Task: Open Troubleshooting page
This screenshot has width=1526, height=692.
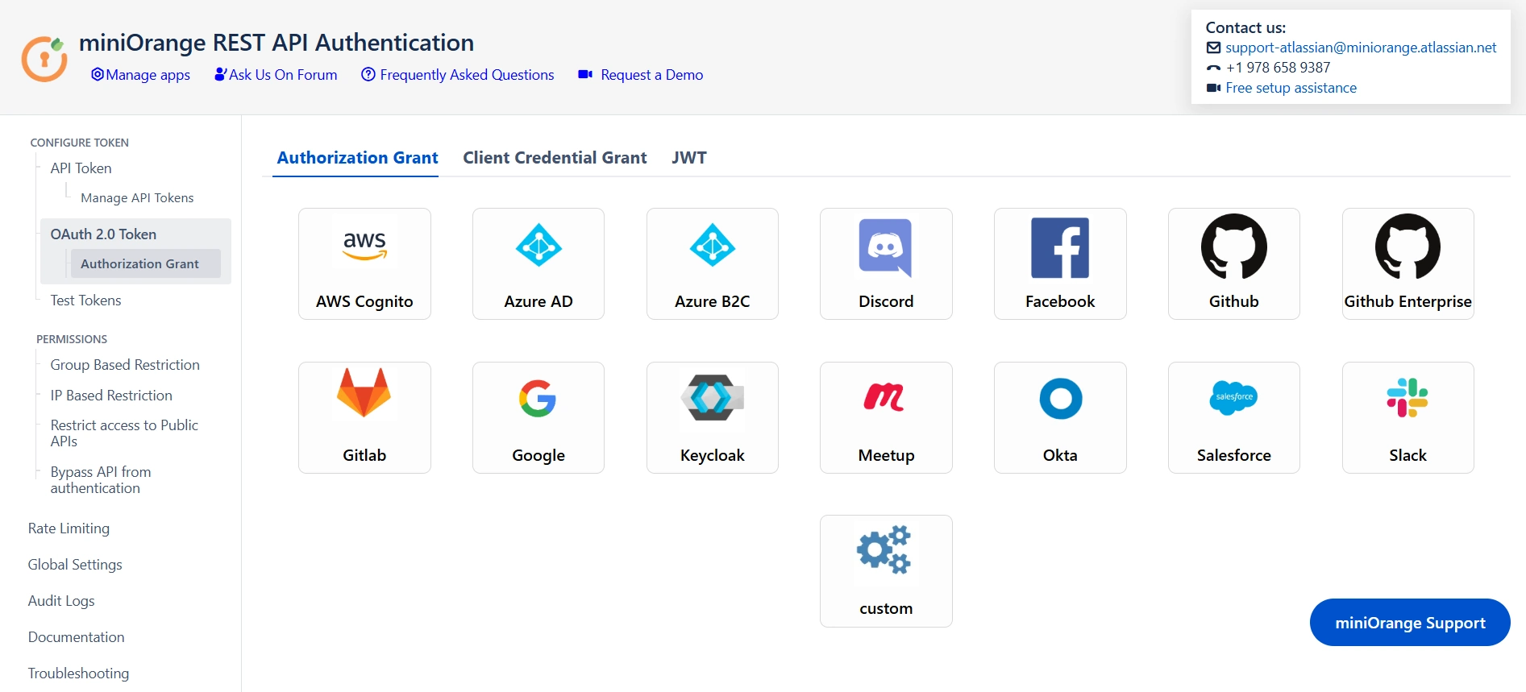Action: pos(78,673)
